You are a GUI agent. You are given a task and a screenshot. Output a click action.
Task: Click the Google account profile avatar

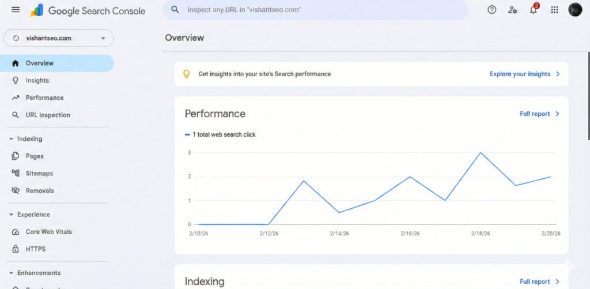575,10
